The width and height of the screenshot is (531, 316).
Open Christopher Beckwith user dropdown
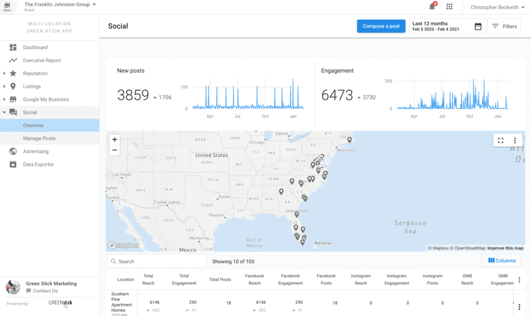click(x=497, y=7)
